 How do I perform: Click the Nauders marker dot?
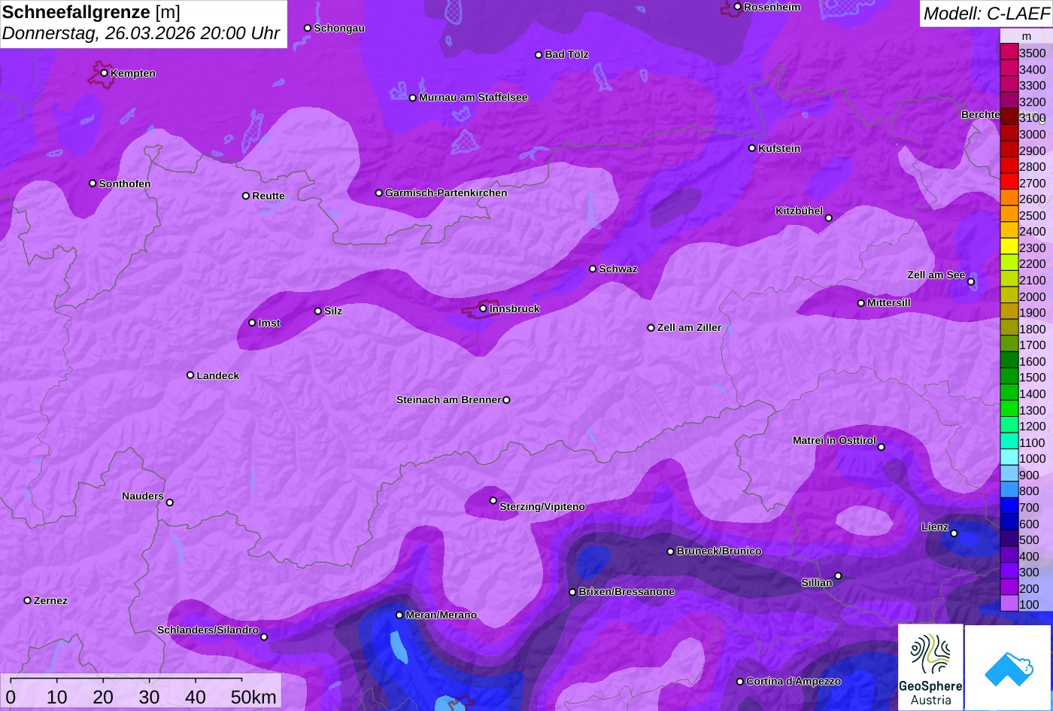169,503
